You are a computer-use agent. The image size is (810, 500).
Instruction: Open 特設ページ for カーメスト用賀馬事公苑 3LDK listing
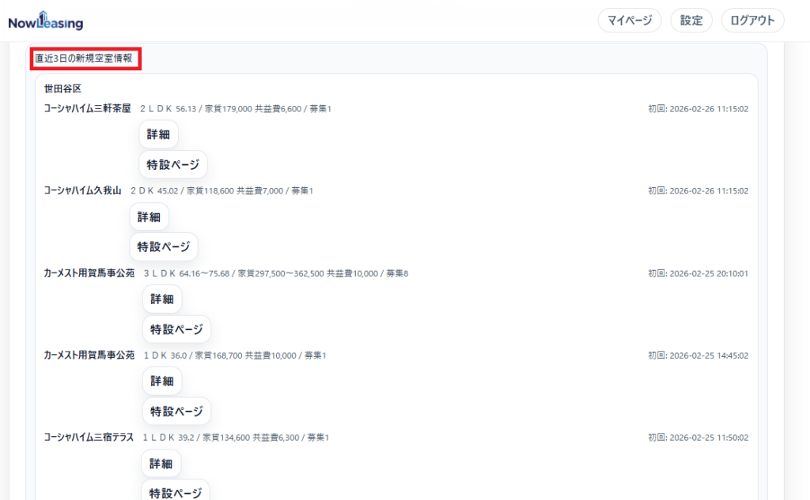pos(176,329)
